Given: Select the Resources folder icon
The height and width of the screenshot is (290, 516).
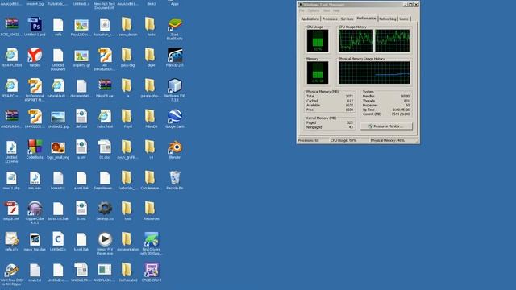Looking at the screenshot, I should 152,210.
